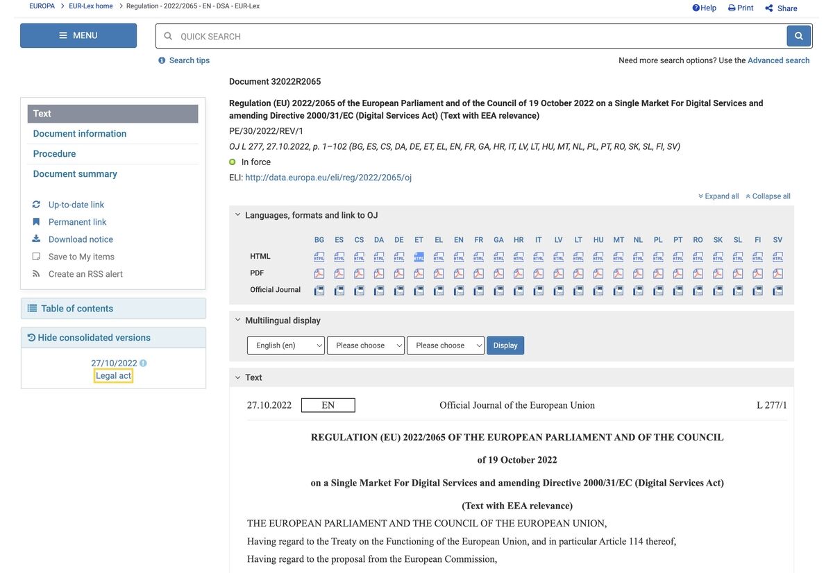Image resolution: width=833 pixels, height=573 pixels.
Task: Open the BG HTML document icon
Action: point(319,257)
